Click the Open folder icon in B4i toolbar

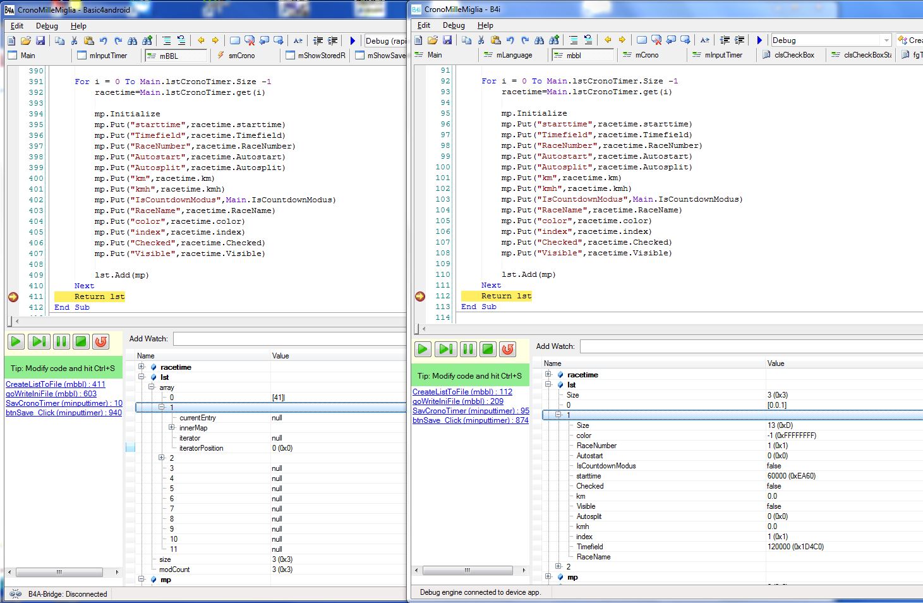click(x=433, y=40)
